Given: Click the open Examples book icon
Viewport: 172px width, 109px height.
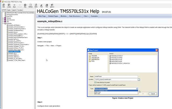Looking at the screenshot, I should [x=5, y=23].
